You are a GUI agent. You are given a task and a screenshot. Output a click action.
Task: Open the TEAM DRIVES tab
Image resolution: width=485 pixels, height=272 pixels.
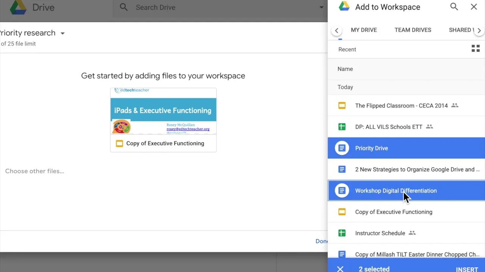[413, 30]
